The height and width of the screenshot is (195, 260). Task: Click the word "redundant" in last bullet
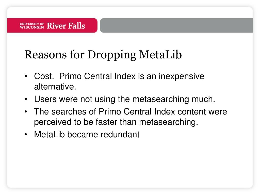click(120, 135)
